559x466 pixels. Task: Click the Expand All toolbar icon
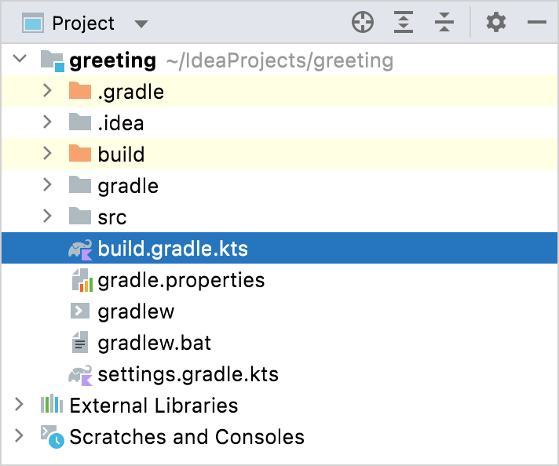coord(404,22)
